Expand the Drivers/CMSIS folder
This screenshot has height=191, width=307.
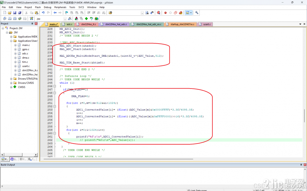[x=11, y=83]
